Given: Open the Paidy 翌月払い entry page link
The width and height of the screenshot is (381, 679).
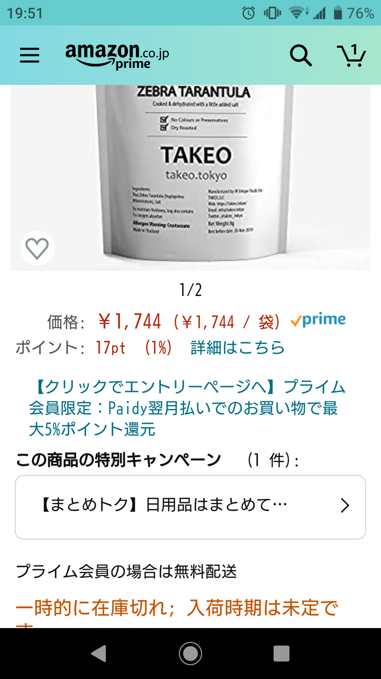Looking at the screenshot, I should pos(187,407).
